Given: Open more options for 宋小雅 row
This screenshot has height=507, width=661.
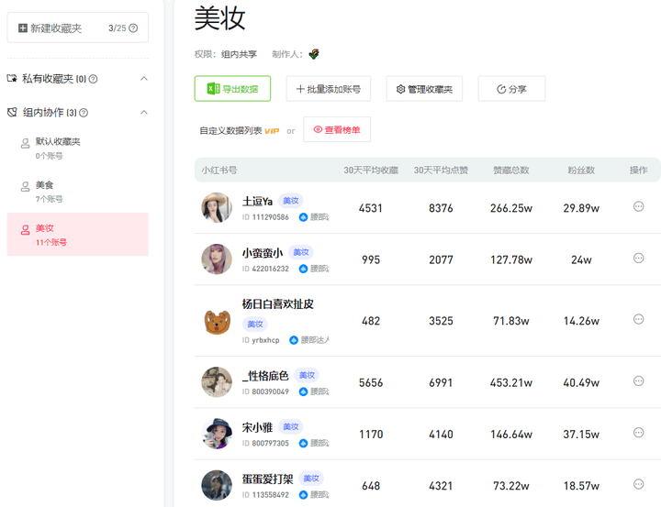Looking at the screenshot, I should [638, 433].
